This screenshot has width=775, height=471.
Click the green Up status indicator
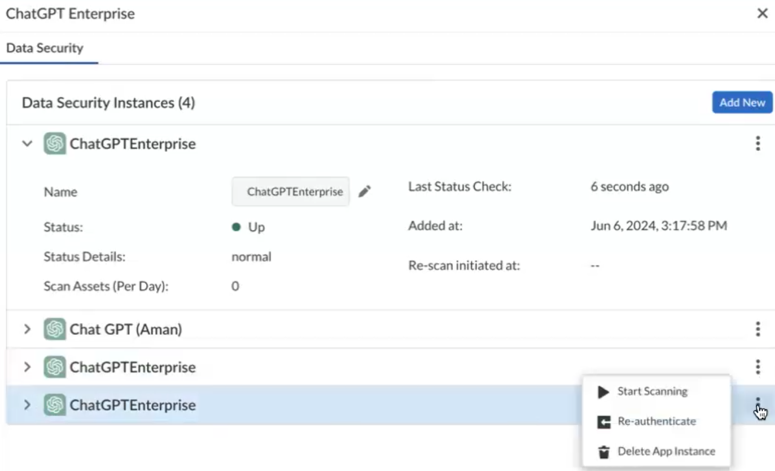[x=237, y=228]
